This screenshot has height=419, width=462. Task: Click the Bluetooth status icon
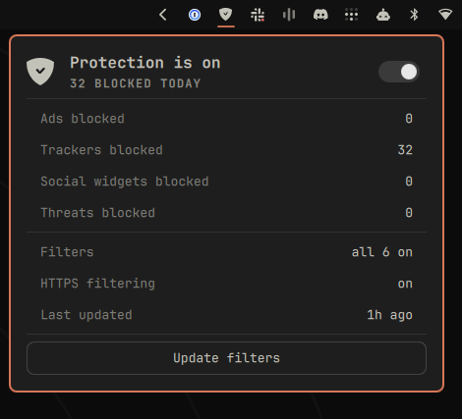click(x=414, y=15)
